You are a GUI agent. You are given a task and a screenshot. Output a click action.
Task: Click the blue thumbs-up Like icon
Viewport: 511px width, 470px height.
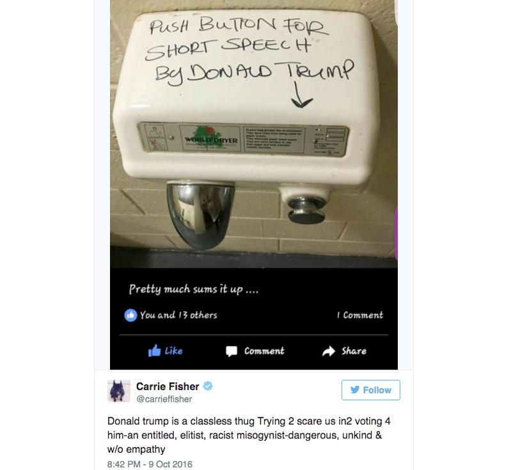coord(155,350)
